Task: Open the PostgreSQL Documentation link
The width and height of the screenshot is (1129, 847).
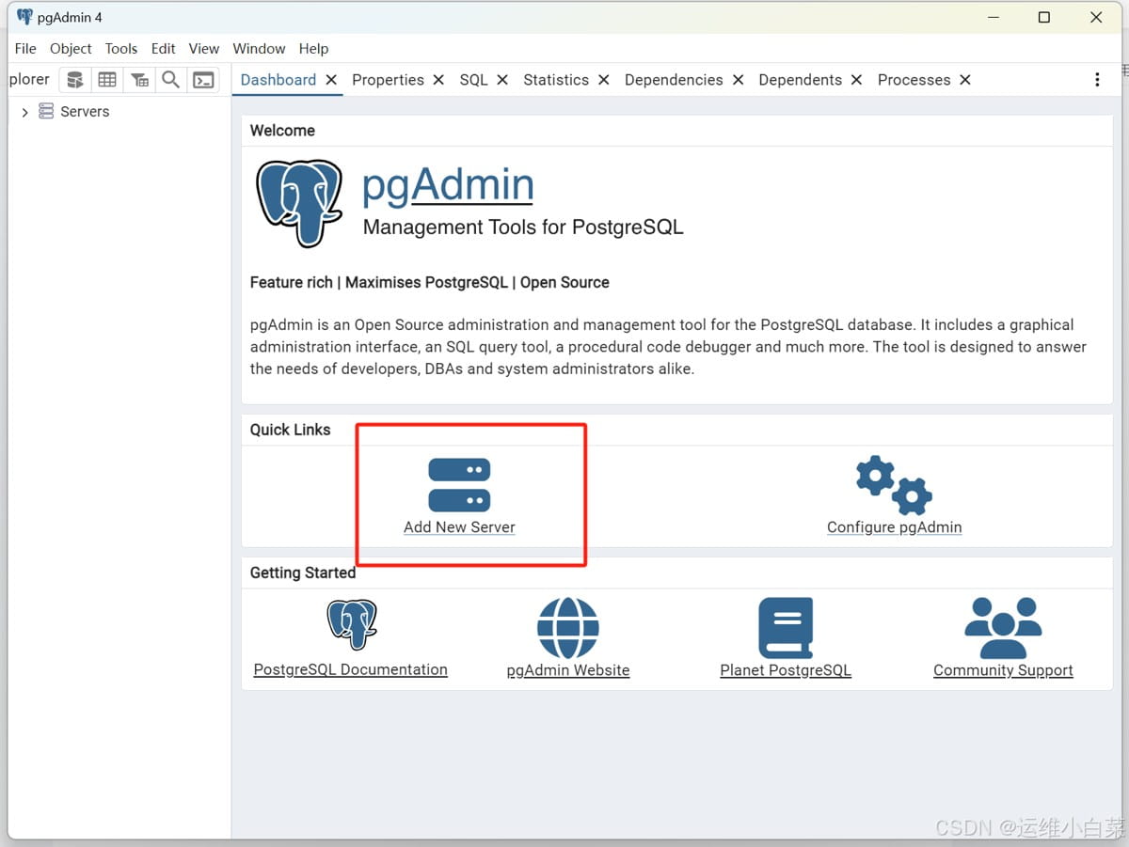Action: [351, 670]
